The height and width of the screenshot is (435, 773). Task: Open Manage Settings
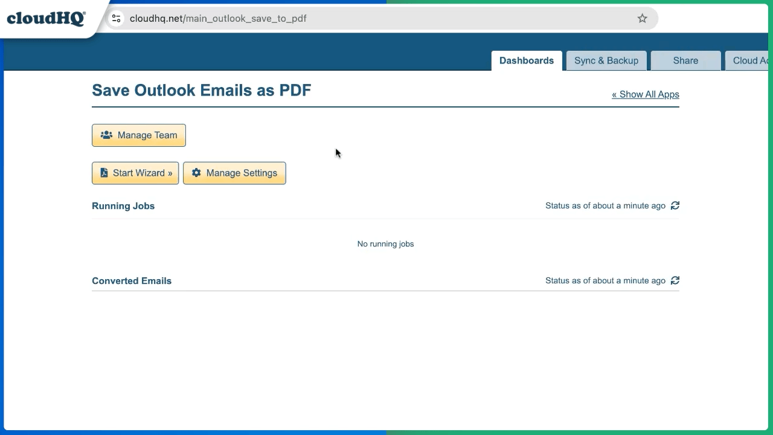(234, 173)
